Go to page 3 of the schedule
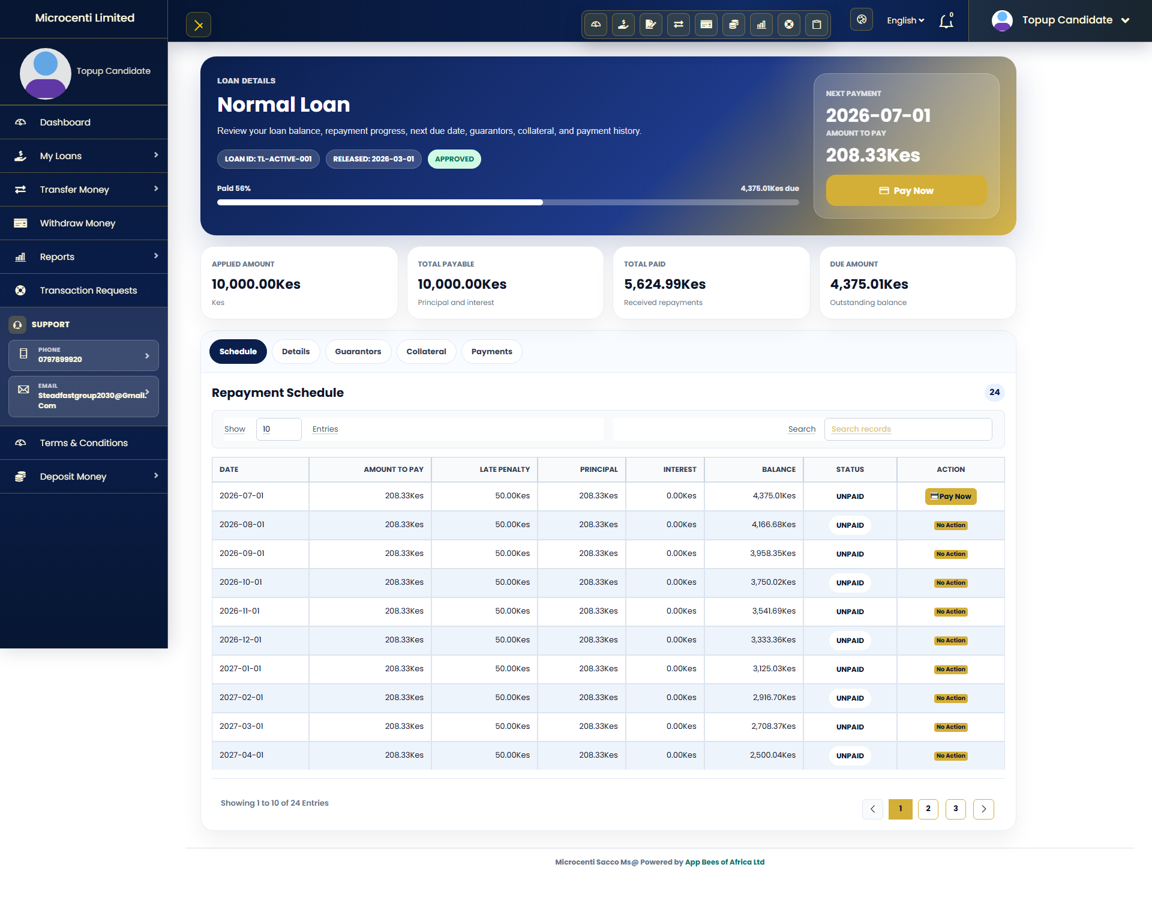This screenshot has width=1152, height=906. [x=956, y=809]
